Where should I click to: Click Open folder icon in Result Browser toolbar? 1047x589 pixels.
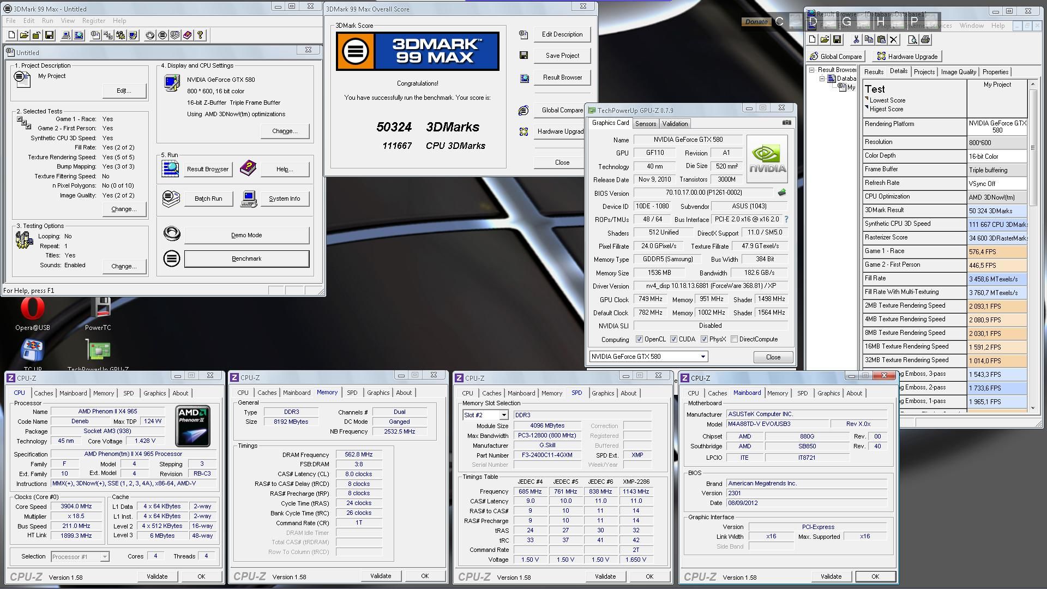[x=825, y=40]
